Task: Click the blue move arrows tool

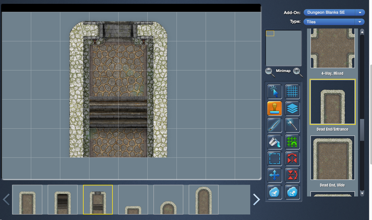Action: tap(274, 175)
